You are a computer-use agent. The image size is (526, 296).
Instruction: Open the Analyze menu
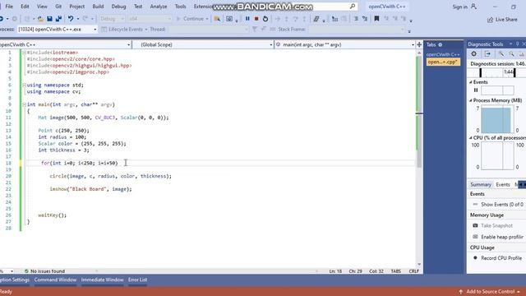(x=159, y=7)
